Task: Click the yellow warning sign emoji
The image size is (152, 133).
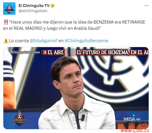Action: [x=6, y=41]
